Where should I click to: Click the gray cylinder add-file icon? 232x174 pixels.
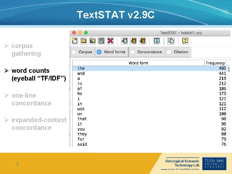coord(124,41)
